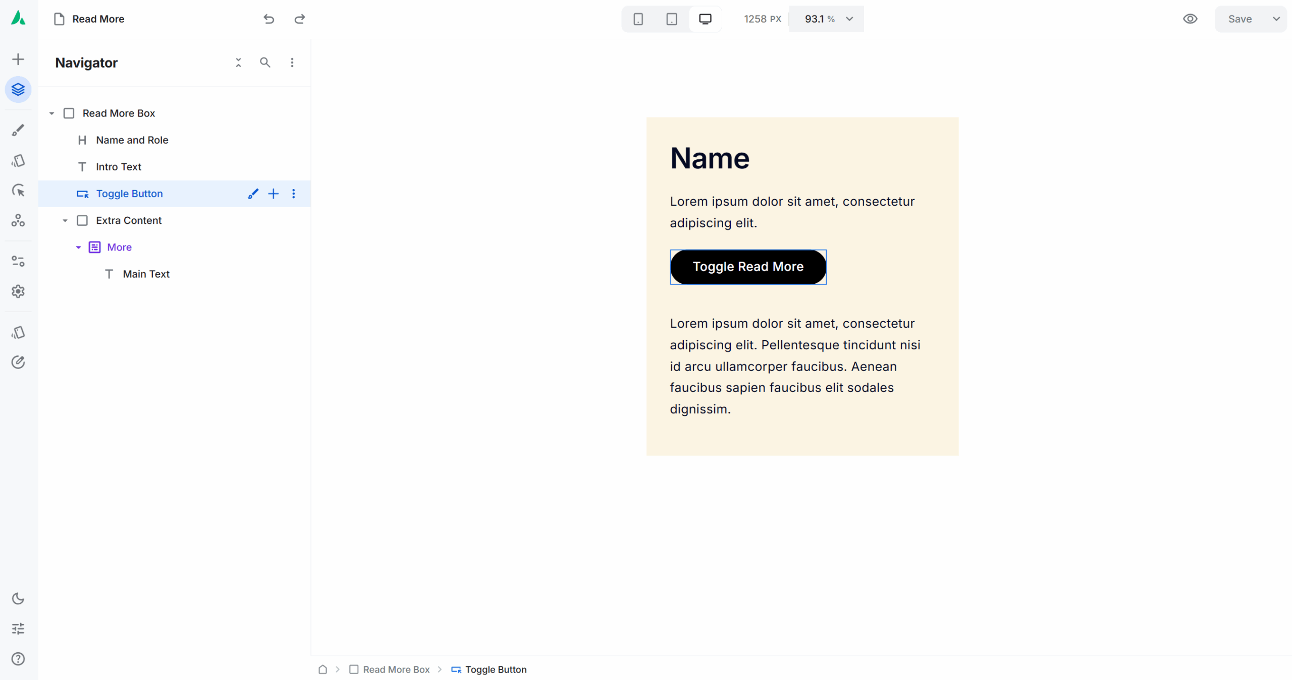This screenshot has width=1292, height=680.
Task: Click the redo arrow icon
Action: (x=300, y=19)
